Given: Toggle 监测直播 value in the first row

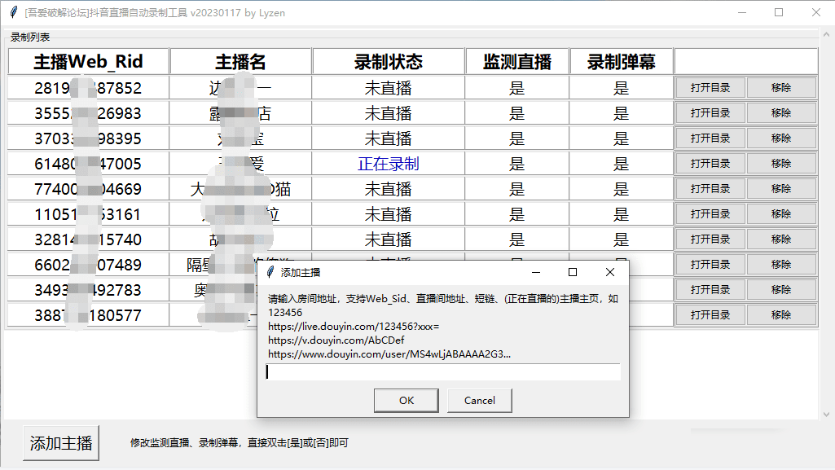Looking at the screenshot, I should pos(516,88).
